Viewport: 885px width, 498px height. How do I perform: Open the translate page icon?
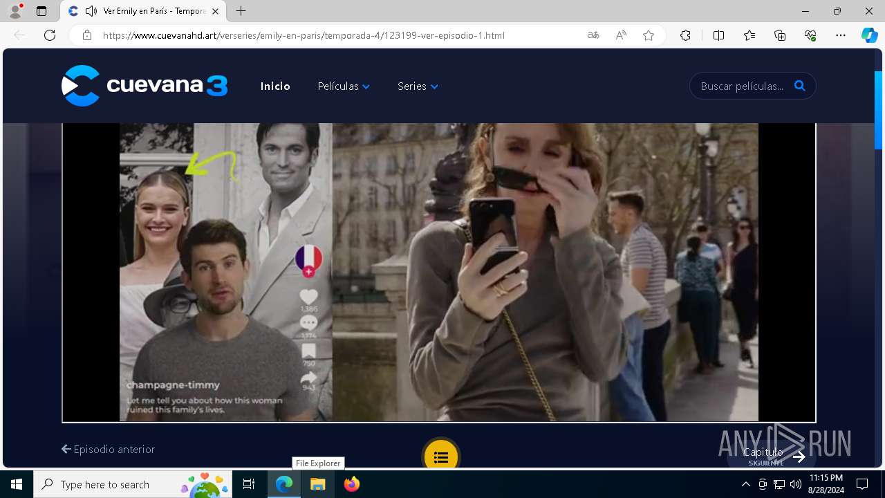(593, 35)
